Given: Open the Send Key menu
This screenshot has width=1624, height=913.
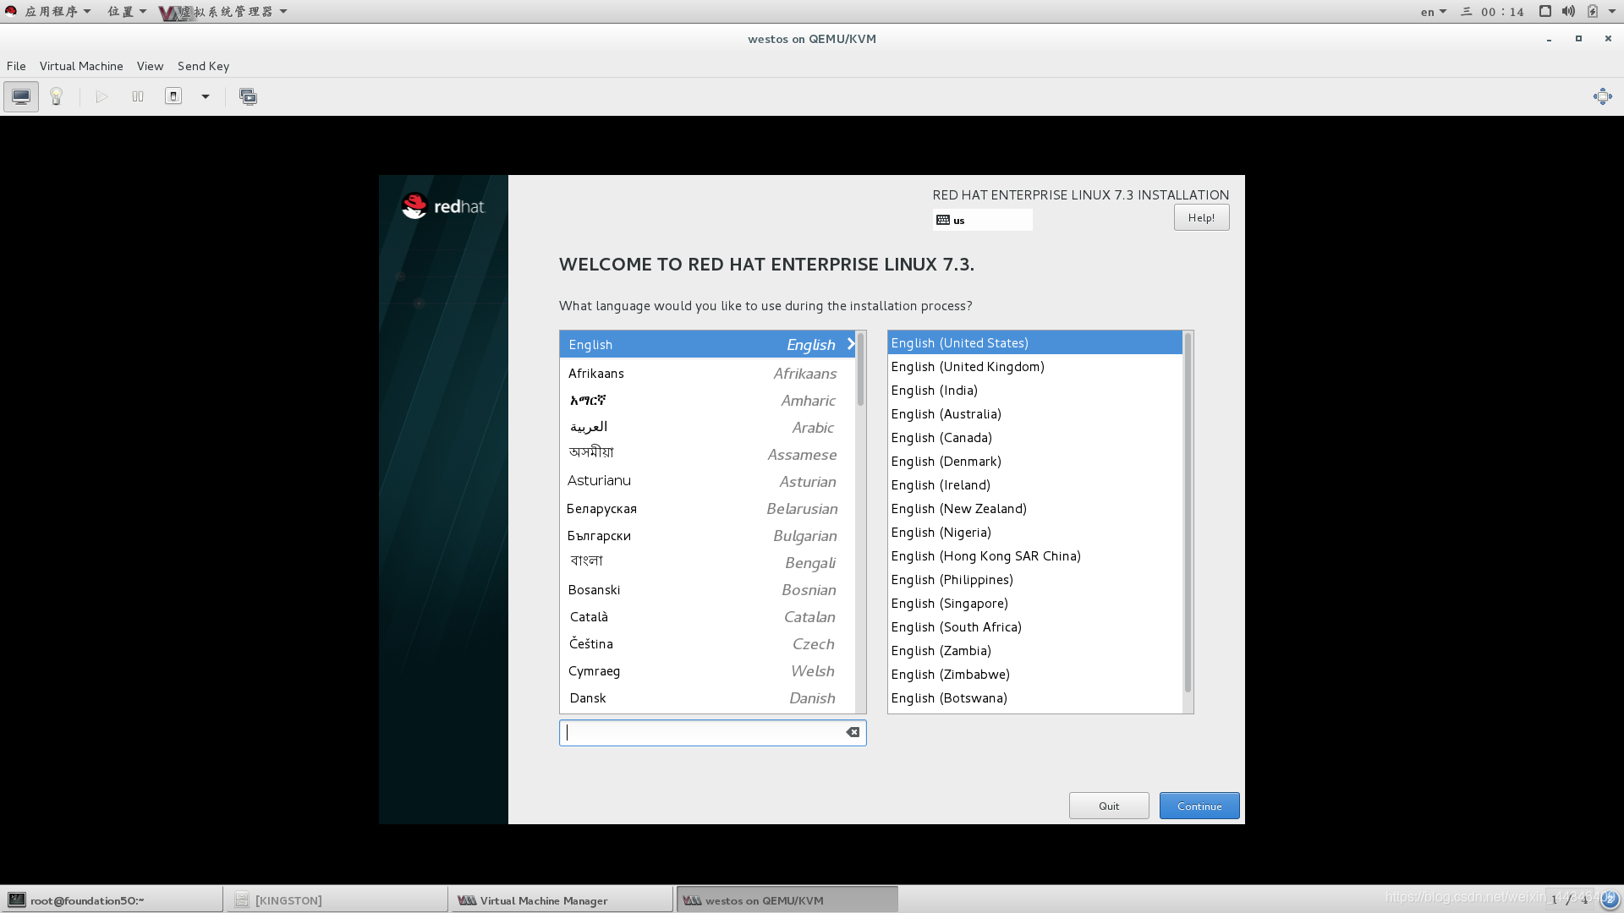Looking at the screenshot, I should pyautogui.click(x=203, y=66).
